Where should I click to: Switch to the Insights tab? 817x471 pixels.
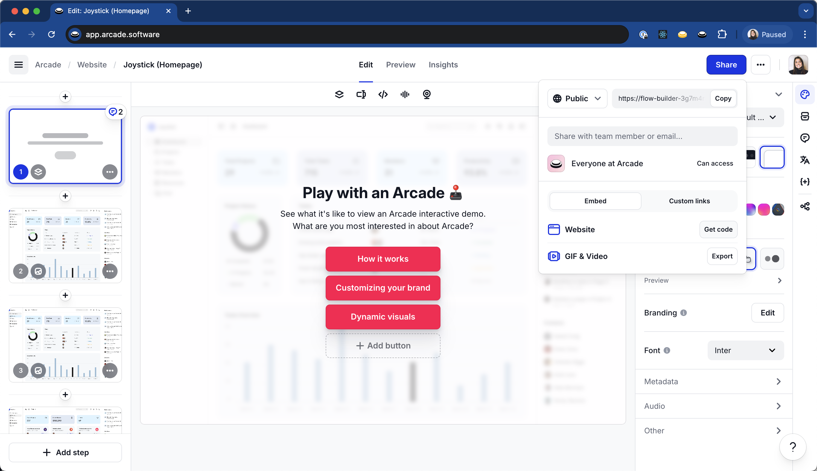[443, 64]
